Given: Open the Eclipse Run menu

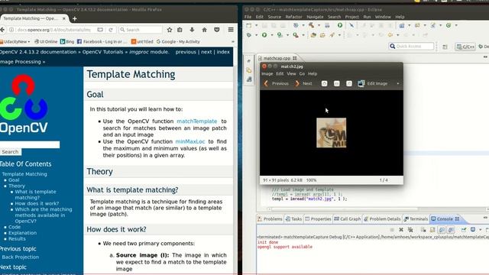Looking at the screenshot, I should point(367,17).
